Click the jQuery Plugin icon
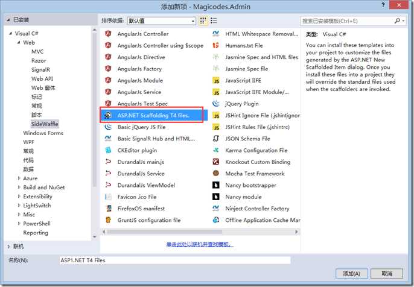 [x=216, y=104]
